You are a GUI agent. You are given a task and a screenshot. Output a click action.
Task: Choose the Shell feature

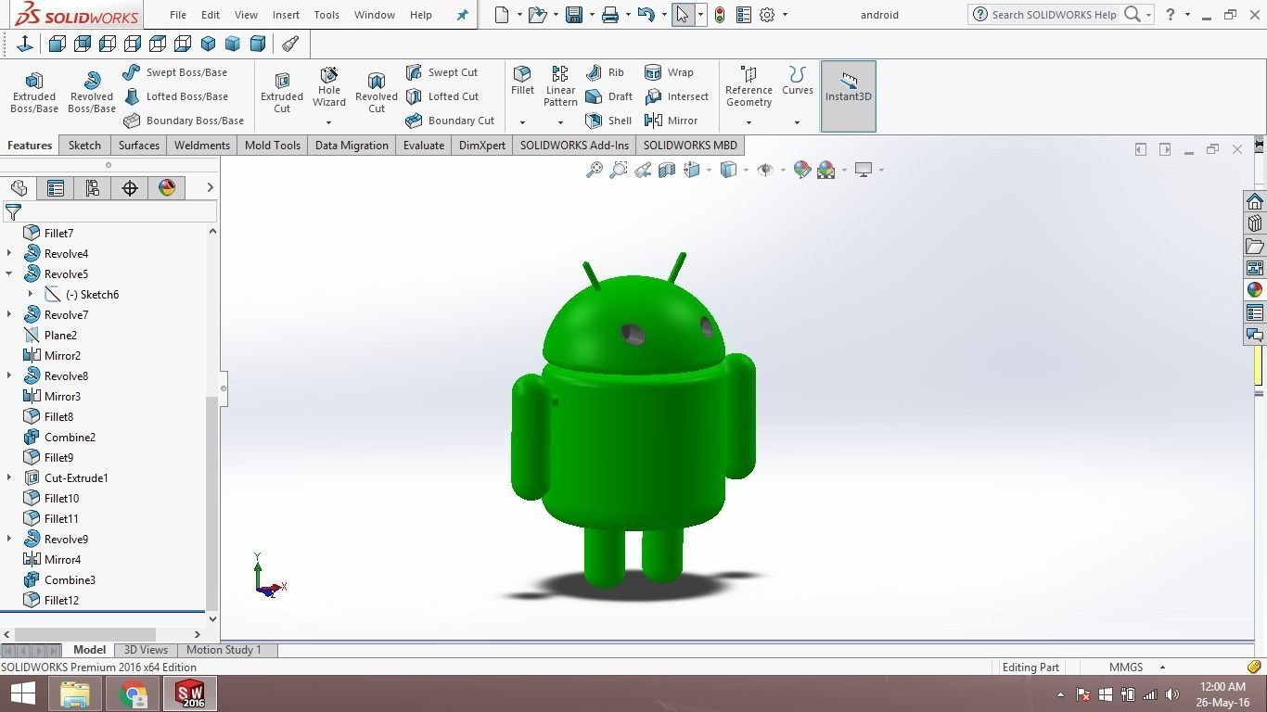(608, 121)
